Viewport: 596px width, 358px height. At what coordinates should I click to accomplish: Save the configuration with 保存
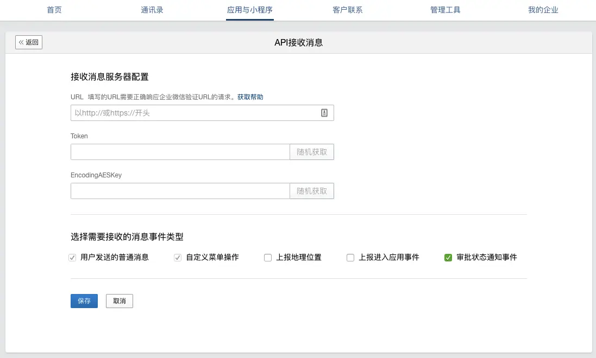click(84, 301)
